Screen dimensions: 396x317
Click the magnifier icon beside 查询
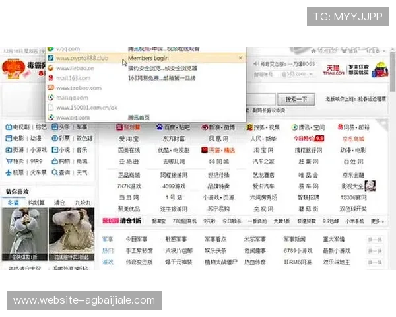coord(55,172)
